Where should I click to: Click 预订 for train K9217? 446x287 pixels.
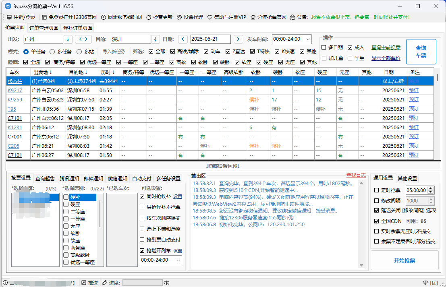[x=414, y=90]
